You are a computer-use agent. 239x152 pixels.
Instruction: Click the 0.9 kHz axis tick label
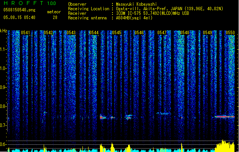coord(3,87)
